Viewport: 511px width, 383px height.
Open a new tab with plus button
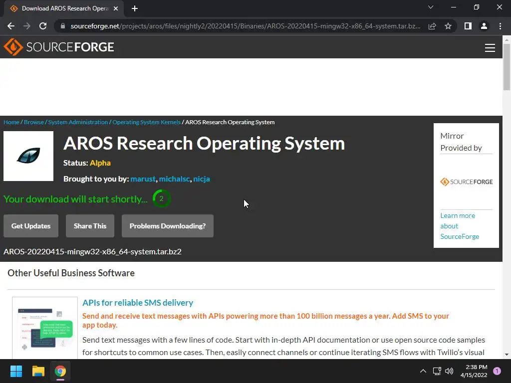(x=135, y=9)
